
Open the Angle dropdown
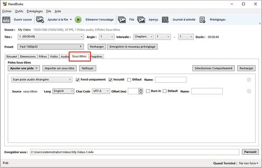[x=107, y=37]
